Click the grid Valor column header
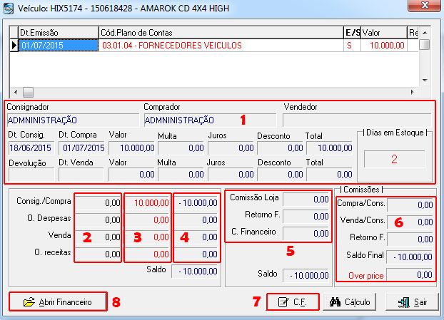 (x=384, y=33)
